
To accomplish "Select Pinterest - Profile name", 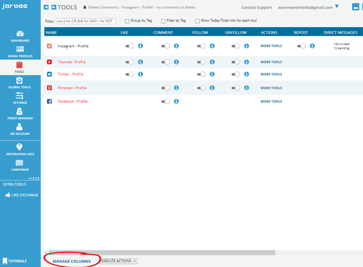I will [x=72, y=88].
